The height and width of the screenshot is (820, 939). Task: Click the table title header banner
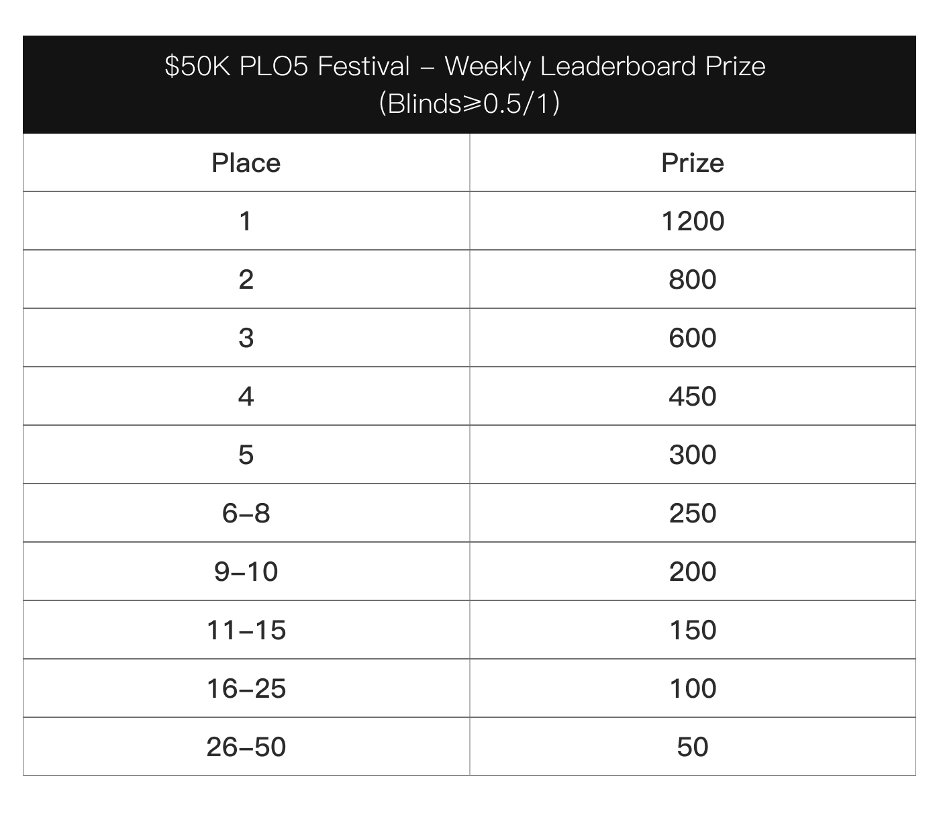pyautogui.click(x=469, y=85)
